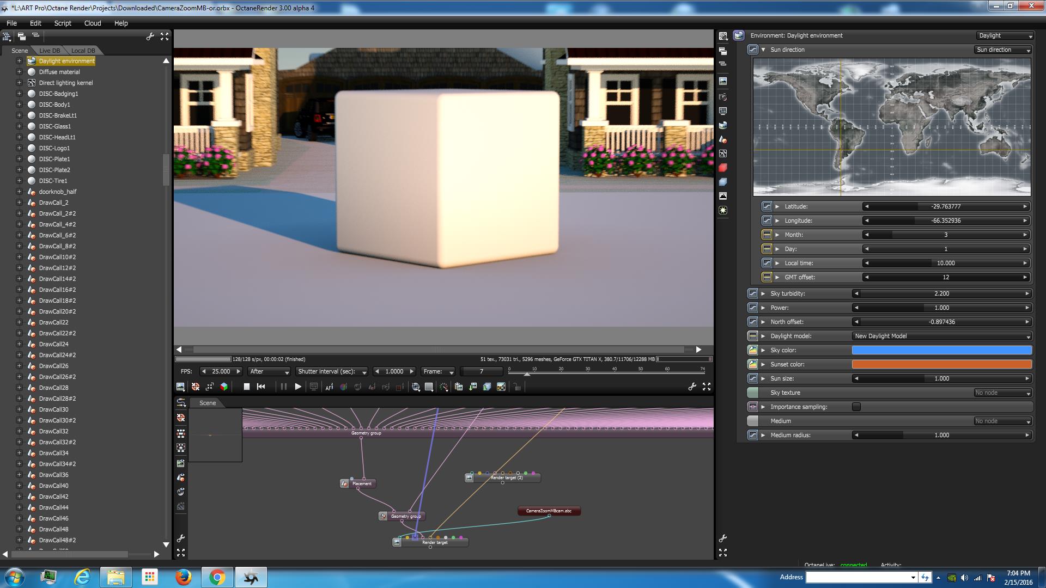Open the Script menu
The width and height of the screenshot is (1046, 588).
63,23
